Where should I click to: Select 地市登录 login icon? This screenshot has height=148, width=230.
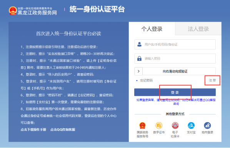click(x=207, y=126)
